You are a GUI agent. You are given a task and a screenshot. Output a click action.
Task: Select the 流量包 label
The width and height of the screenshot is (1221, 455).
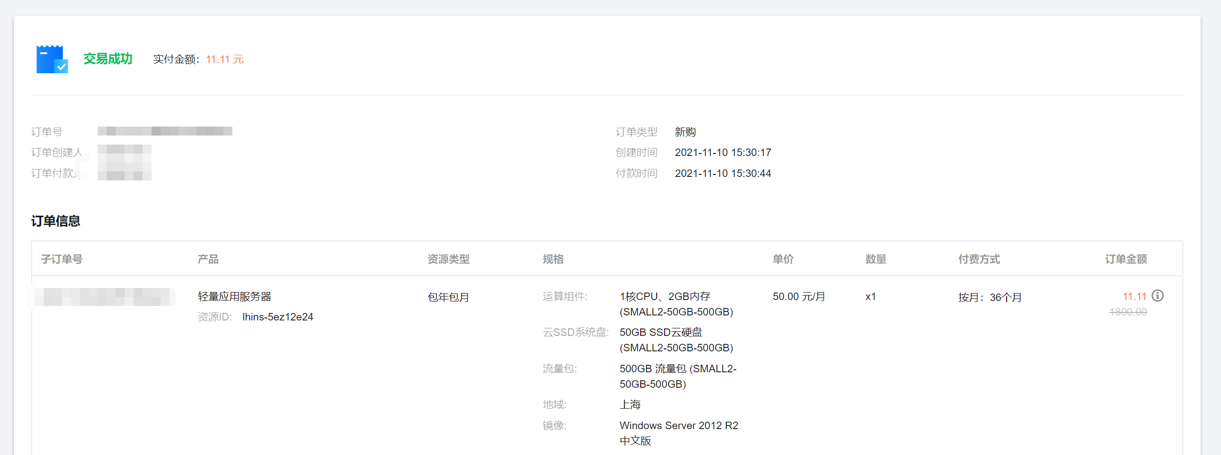pos(560,369)
